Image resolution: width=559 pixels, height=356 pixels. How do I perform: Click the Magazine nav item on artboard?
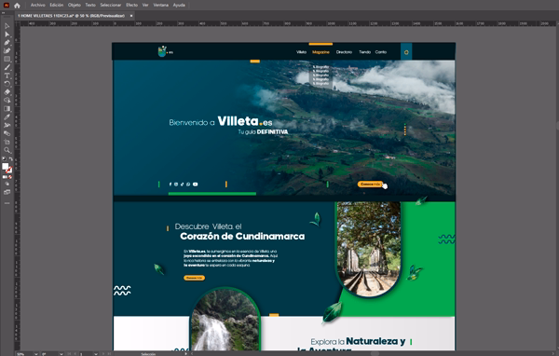[320, 52]
